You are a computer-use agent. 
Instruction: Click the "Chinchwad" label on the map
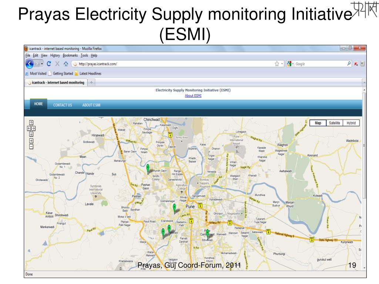[151, 119]
